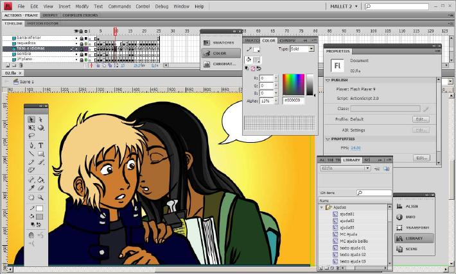Select the Bone tool
This screenshot has width=456, height=274.
pyautogui.click(x=31, y=180)
